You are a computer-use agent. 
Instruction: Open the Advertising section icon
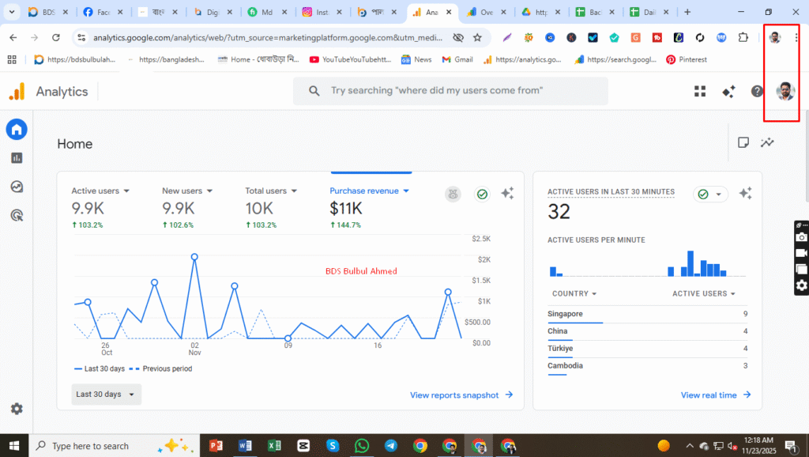click(17, 214)
